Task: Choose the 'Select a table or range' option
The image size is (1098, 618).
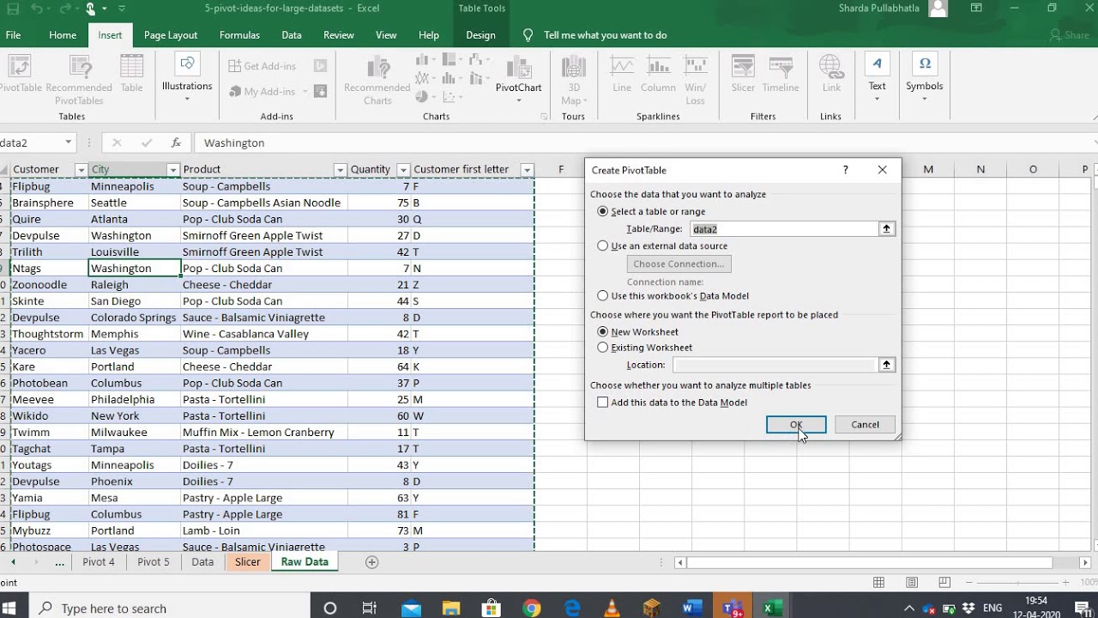Action: click(603, 211)
